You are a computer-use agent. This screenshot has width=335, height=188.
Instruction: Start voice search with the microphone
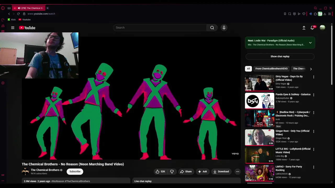tap(224, 28)
